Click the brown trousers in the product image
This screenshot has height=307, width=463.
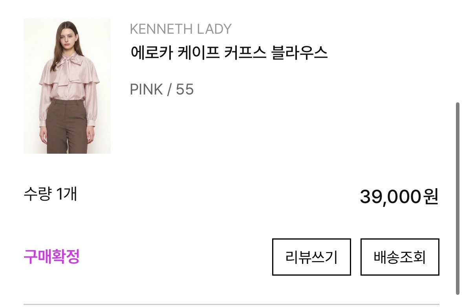click(67, 127)
